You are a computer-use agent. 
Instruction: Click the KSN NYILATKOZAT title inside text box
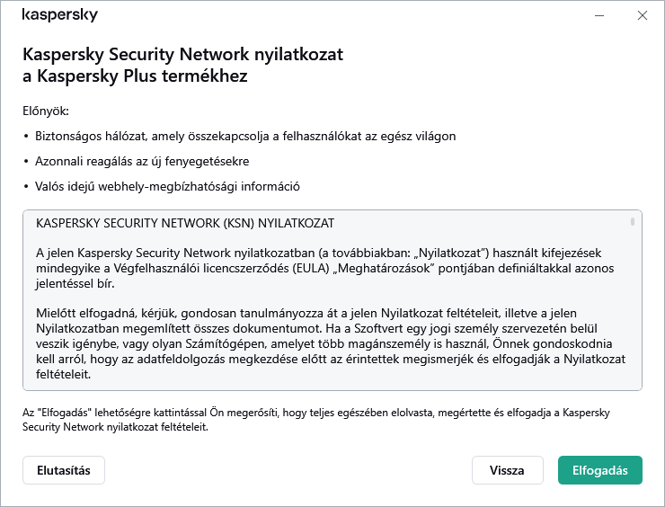pos(185,223)
